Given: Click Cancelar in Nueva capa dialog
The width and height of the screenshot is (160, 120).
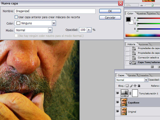Looking at the screenshot, I should [110, 17].
